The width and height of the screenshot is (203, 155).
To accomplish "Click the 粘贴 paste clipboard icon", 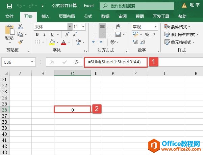I will click(x=10, y=30).
